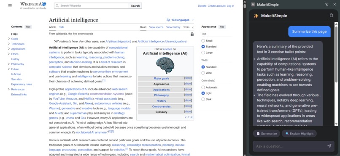Image resolution: width=340 pixels, height=156 pixels.
Task: Click the Log in link
Action: [x=230, y=6]
